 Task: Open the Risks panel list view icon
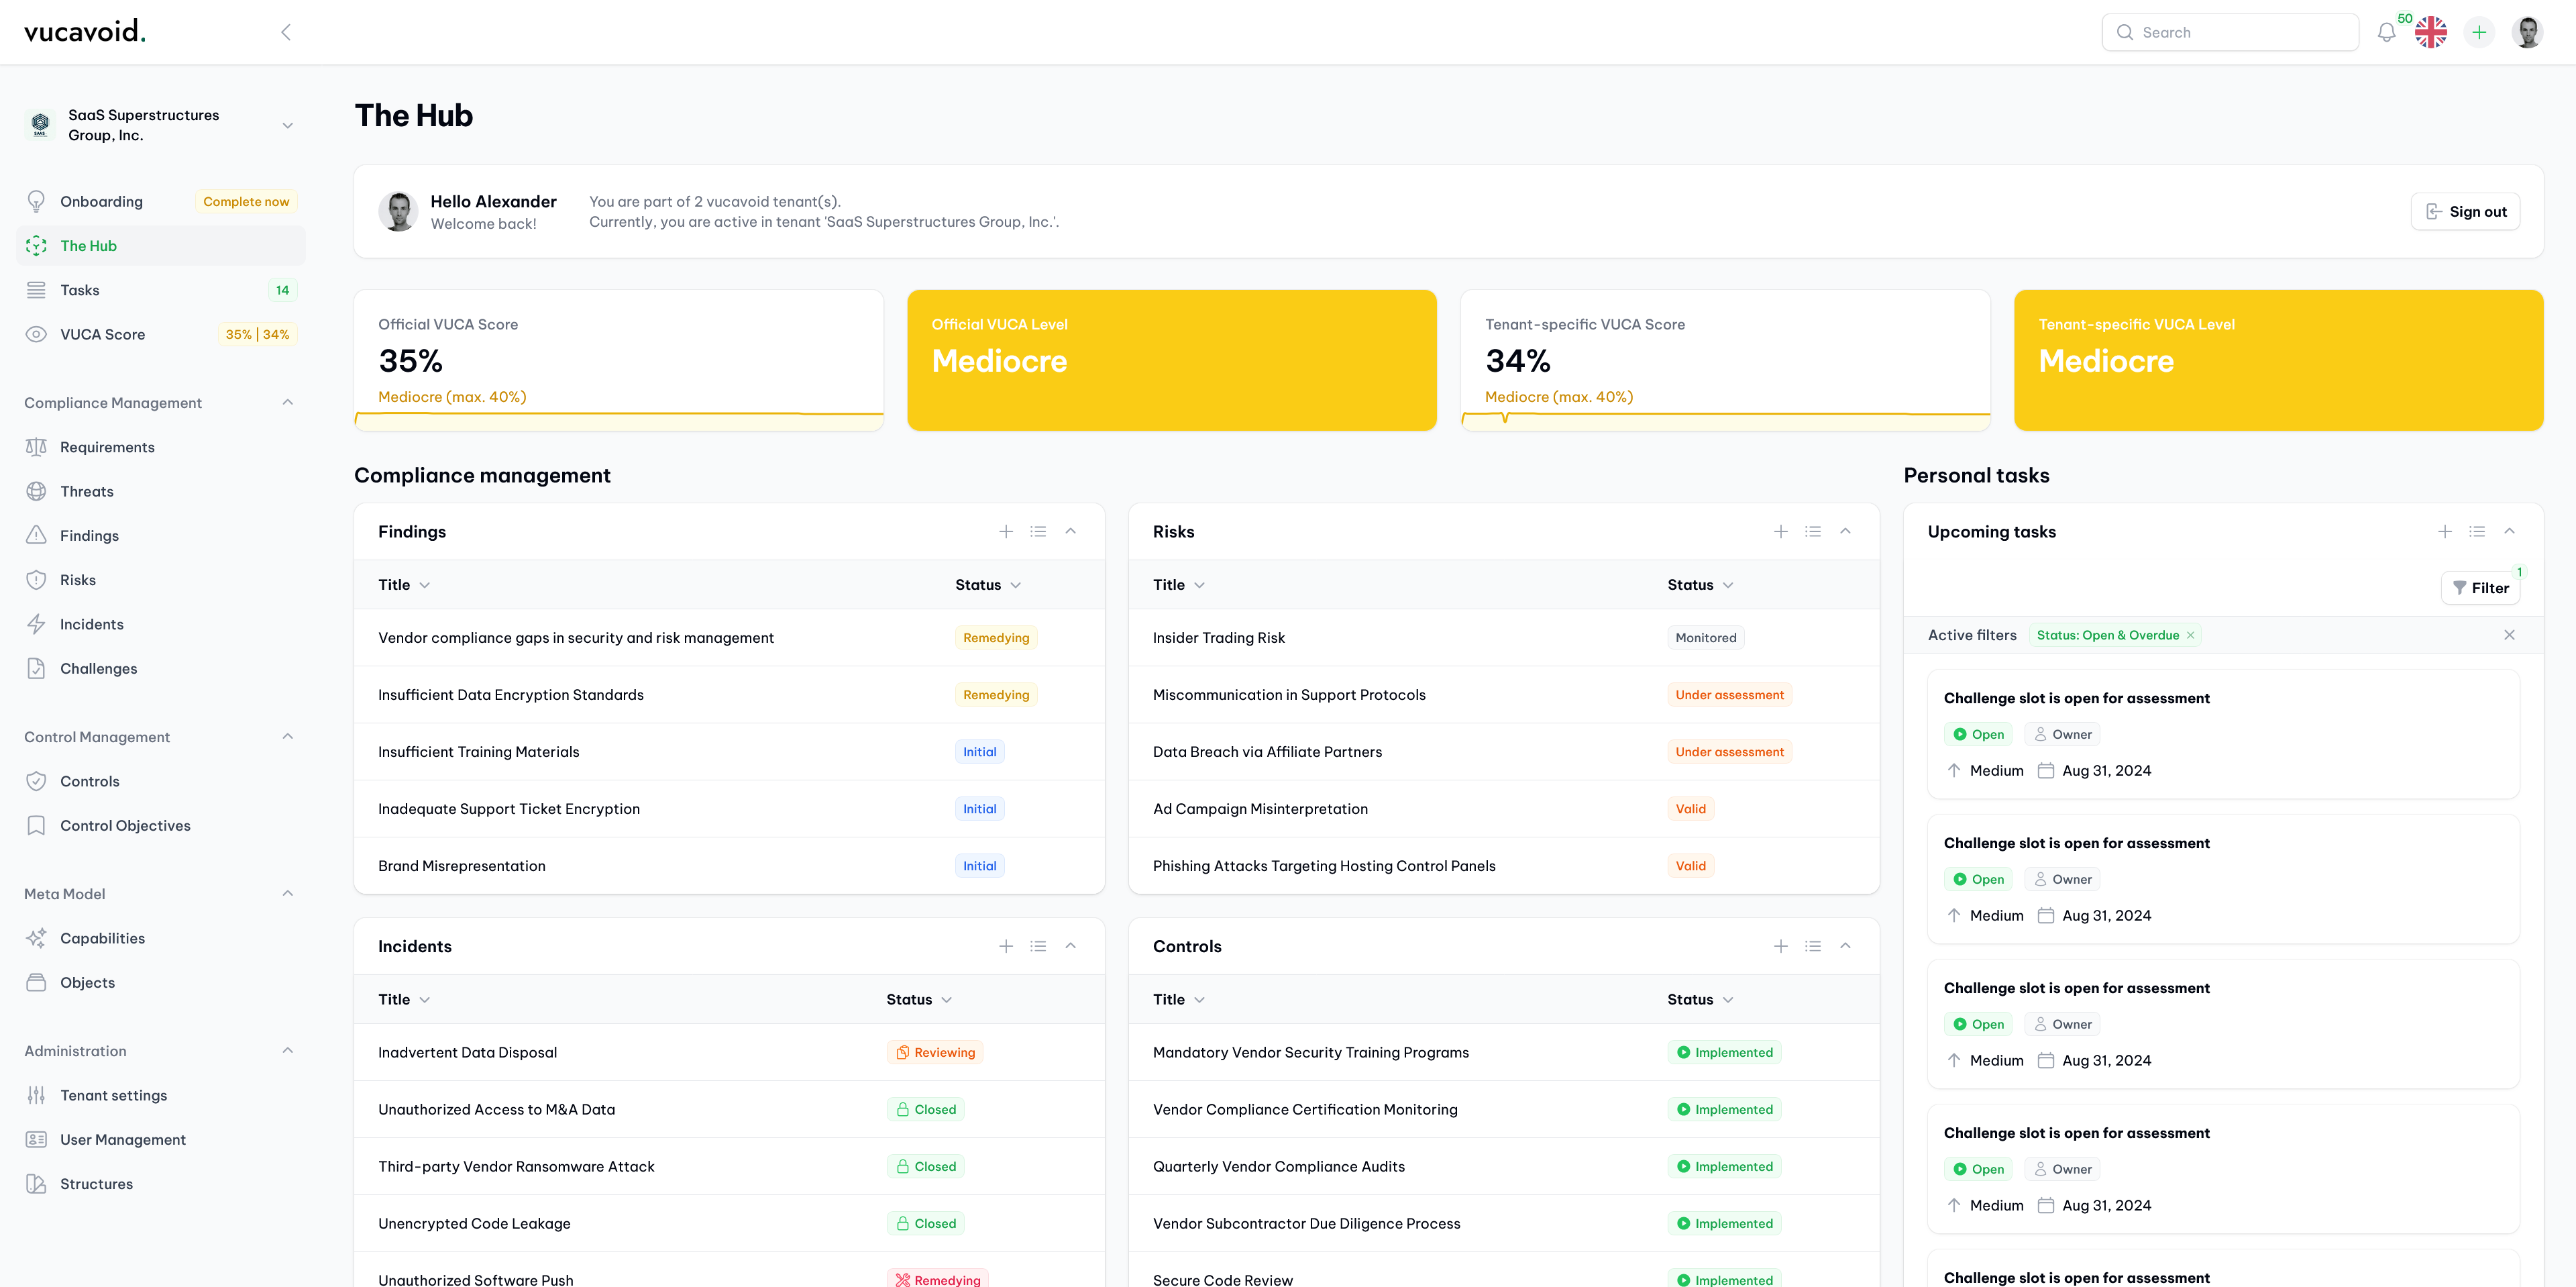pos(1813,532)
